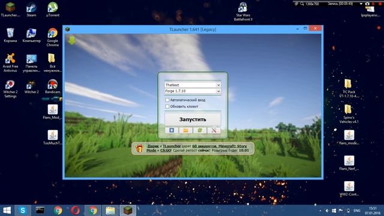Image resolution: width=384 pixels, height=216 pixels.
Task: Open the Steam desktop shortcut
Action: [x=31, y=10]
